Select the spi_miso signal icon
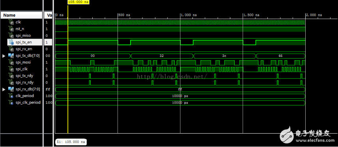Image resolution: width=338 pixels, height=147 pixels. (x=11, y=35)
